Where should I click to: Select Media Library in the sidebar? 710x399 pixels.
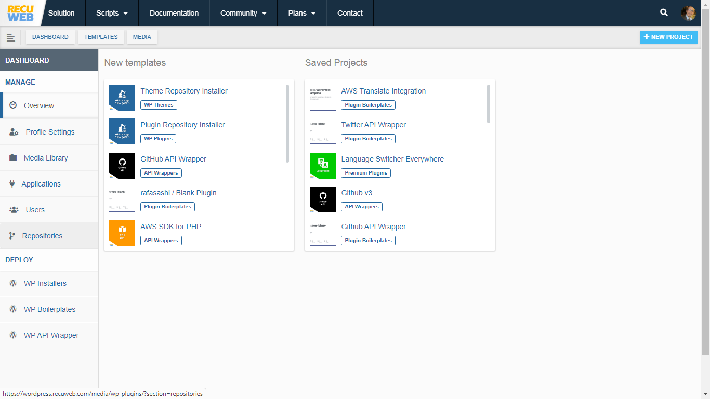pos(49,158)
